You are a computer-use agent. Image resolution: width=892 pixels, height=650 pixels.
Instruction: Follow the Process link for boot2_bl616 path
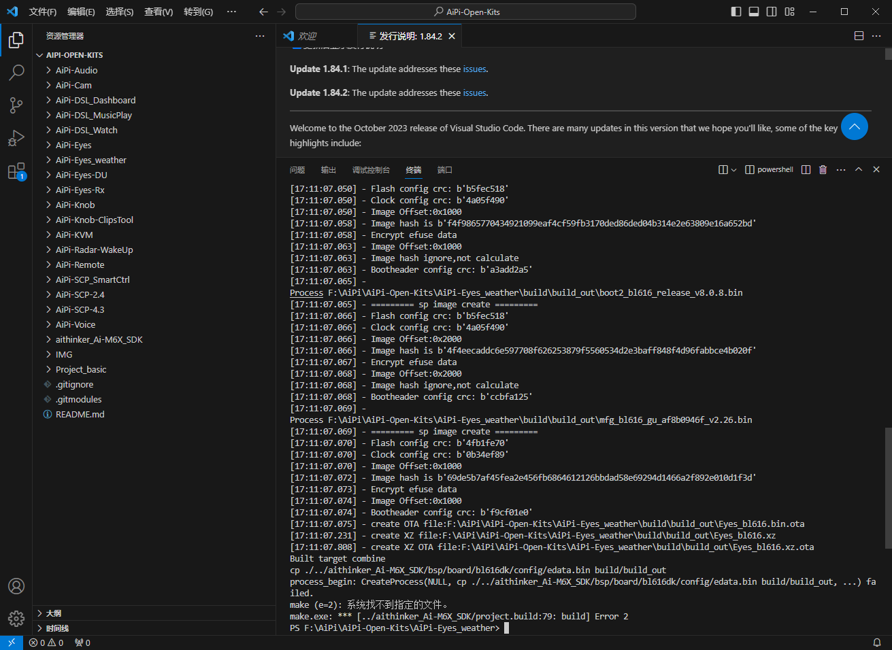pyautogui.click(x=307, y=292)
